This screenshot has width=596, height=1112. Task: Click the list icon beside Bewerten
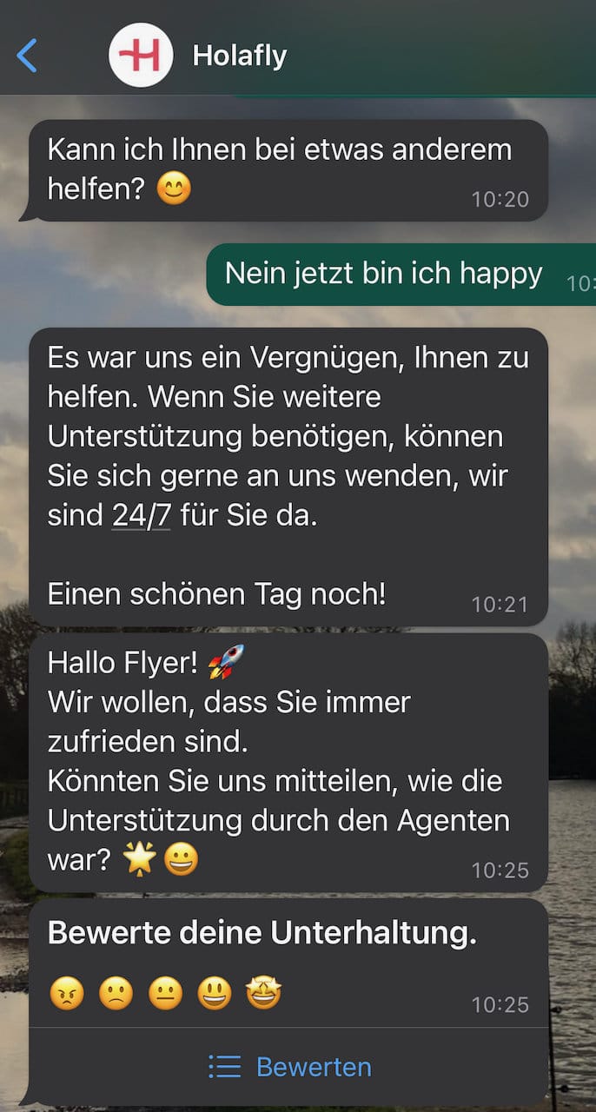coord(224,1067)
